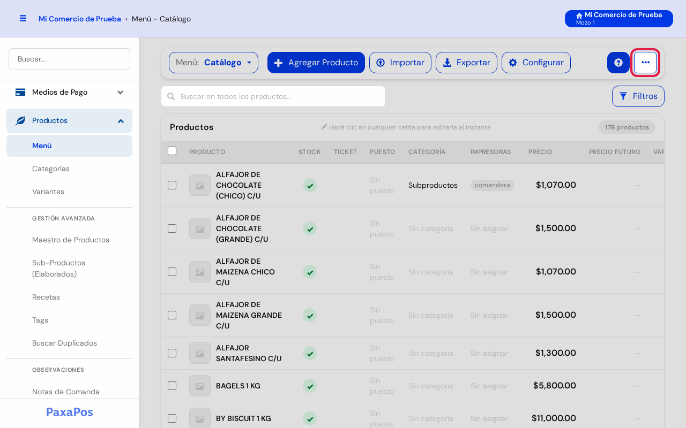The width and height of the screenshot is (686, 428).
Task: Click the help question mark icon
Action: 618,63
